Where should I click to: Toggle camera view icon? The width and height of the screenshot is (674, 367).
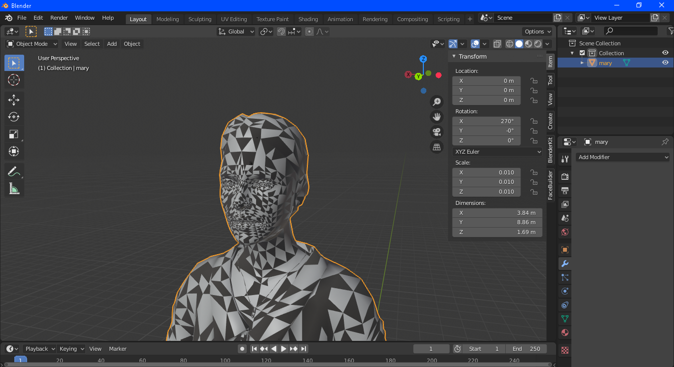coord(437,132)
